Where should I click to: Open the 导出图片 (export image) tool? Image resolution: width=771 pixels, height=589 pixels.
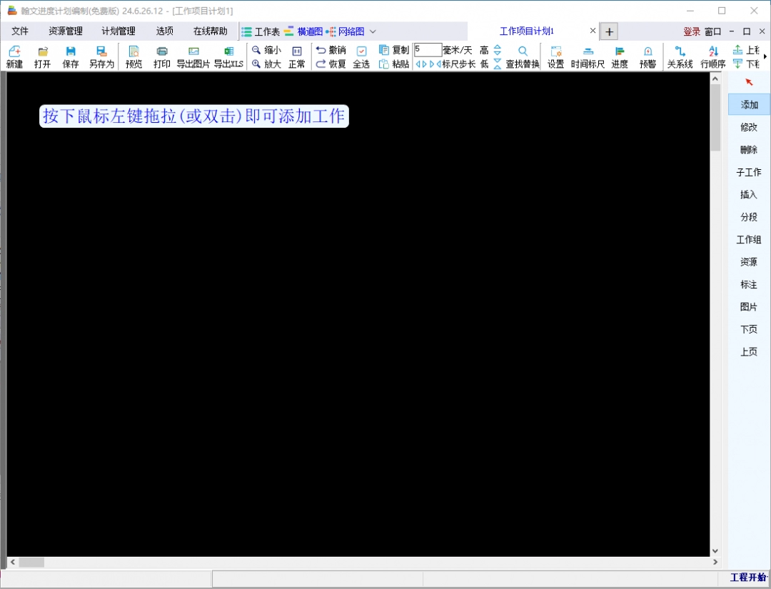(x=193, y=56)
